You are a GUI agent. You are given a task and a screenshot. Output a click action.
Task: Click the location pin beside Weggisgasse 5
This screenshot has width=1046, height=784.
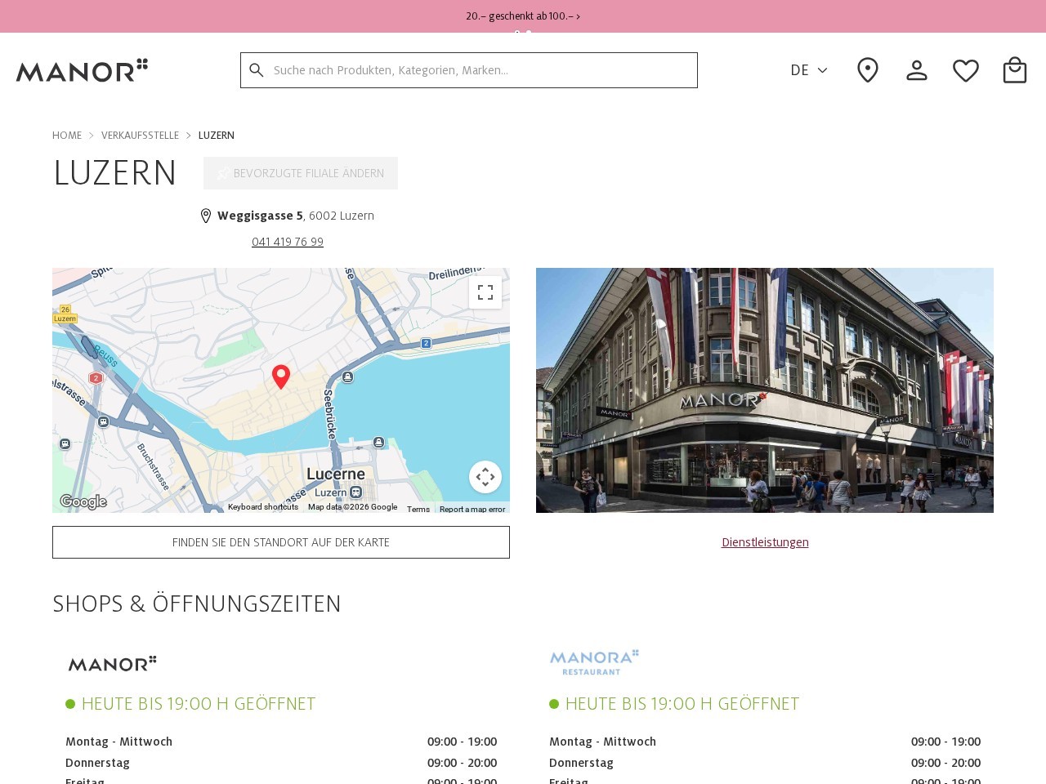(x=206, y=215)
